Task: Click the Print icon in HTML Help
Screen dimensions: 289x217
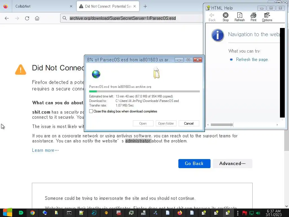Action: tap(253, 17)
